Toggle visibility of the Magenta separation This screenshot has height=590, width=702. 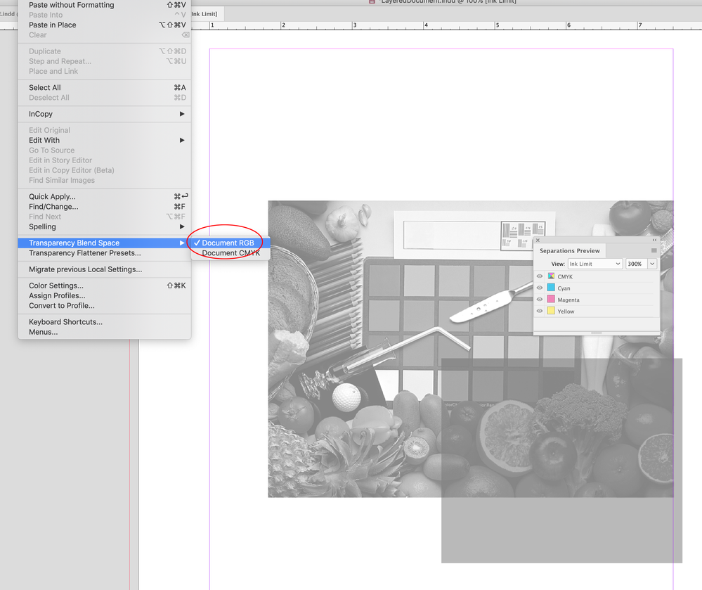[x=540, y=300]
